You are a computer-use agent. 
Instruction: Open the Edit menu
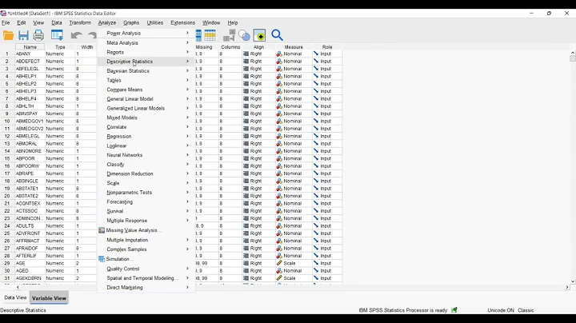click(x=22, y=22)
